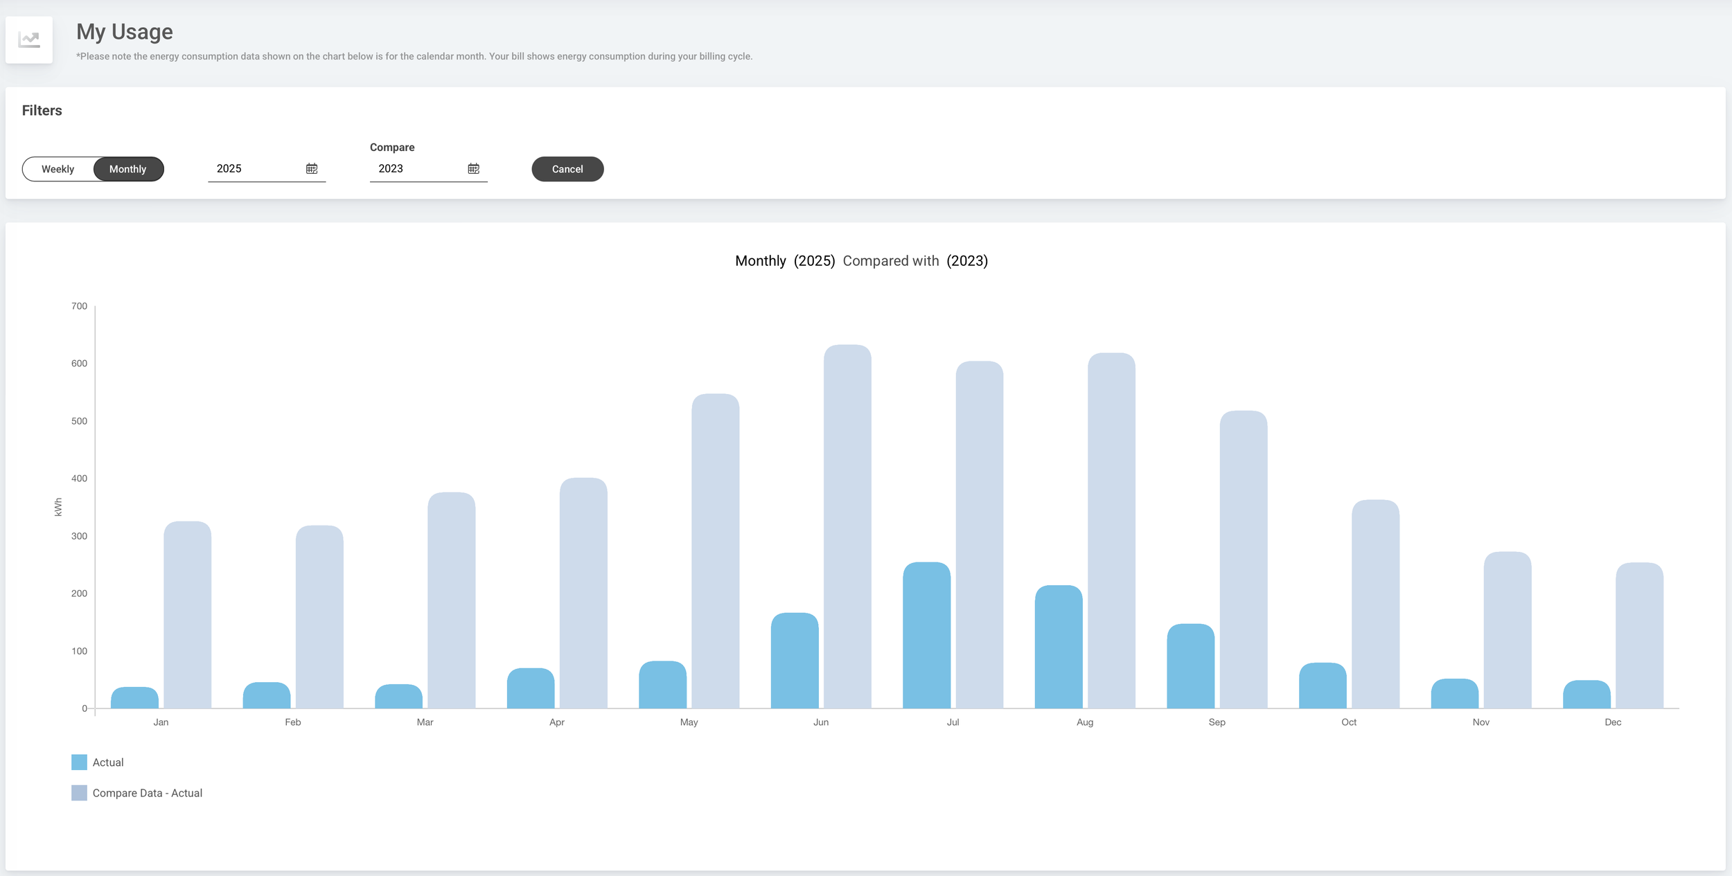This screenshot has height=876, width=1732.
Task: Click the blue Actual legend swatch
Action: pyautogui.click(x=80, y=762)
